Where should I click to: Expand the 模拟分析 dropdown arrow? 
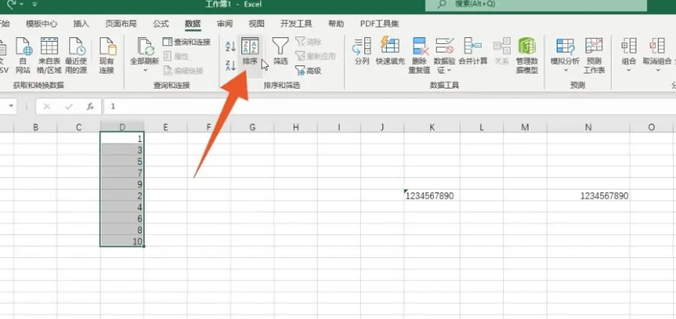(x=565, y=70)
